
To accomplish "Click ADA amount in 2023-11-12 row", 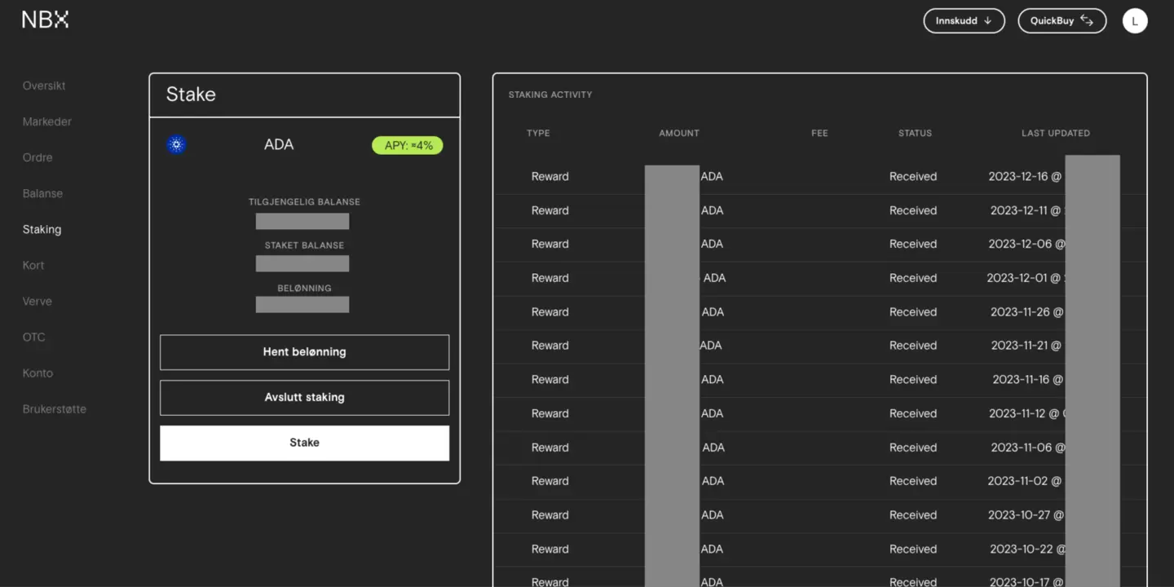I will (712, 413).
